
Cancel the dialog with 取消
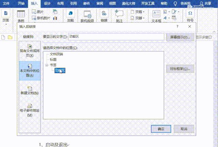pos(184,129)
